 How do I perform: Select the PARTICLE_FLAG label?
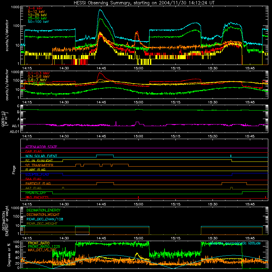click(x=38, y=184)
